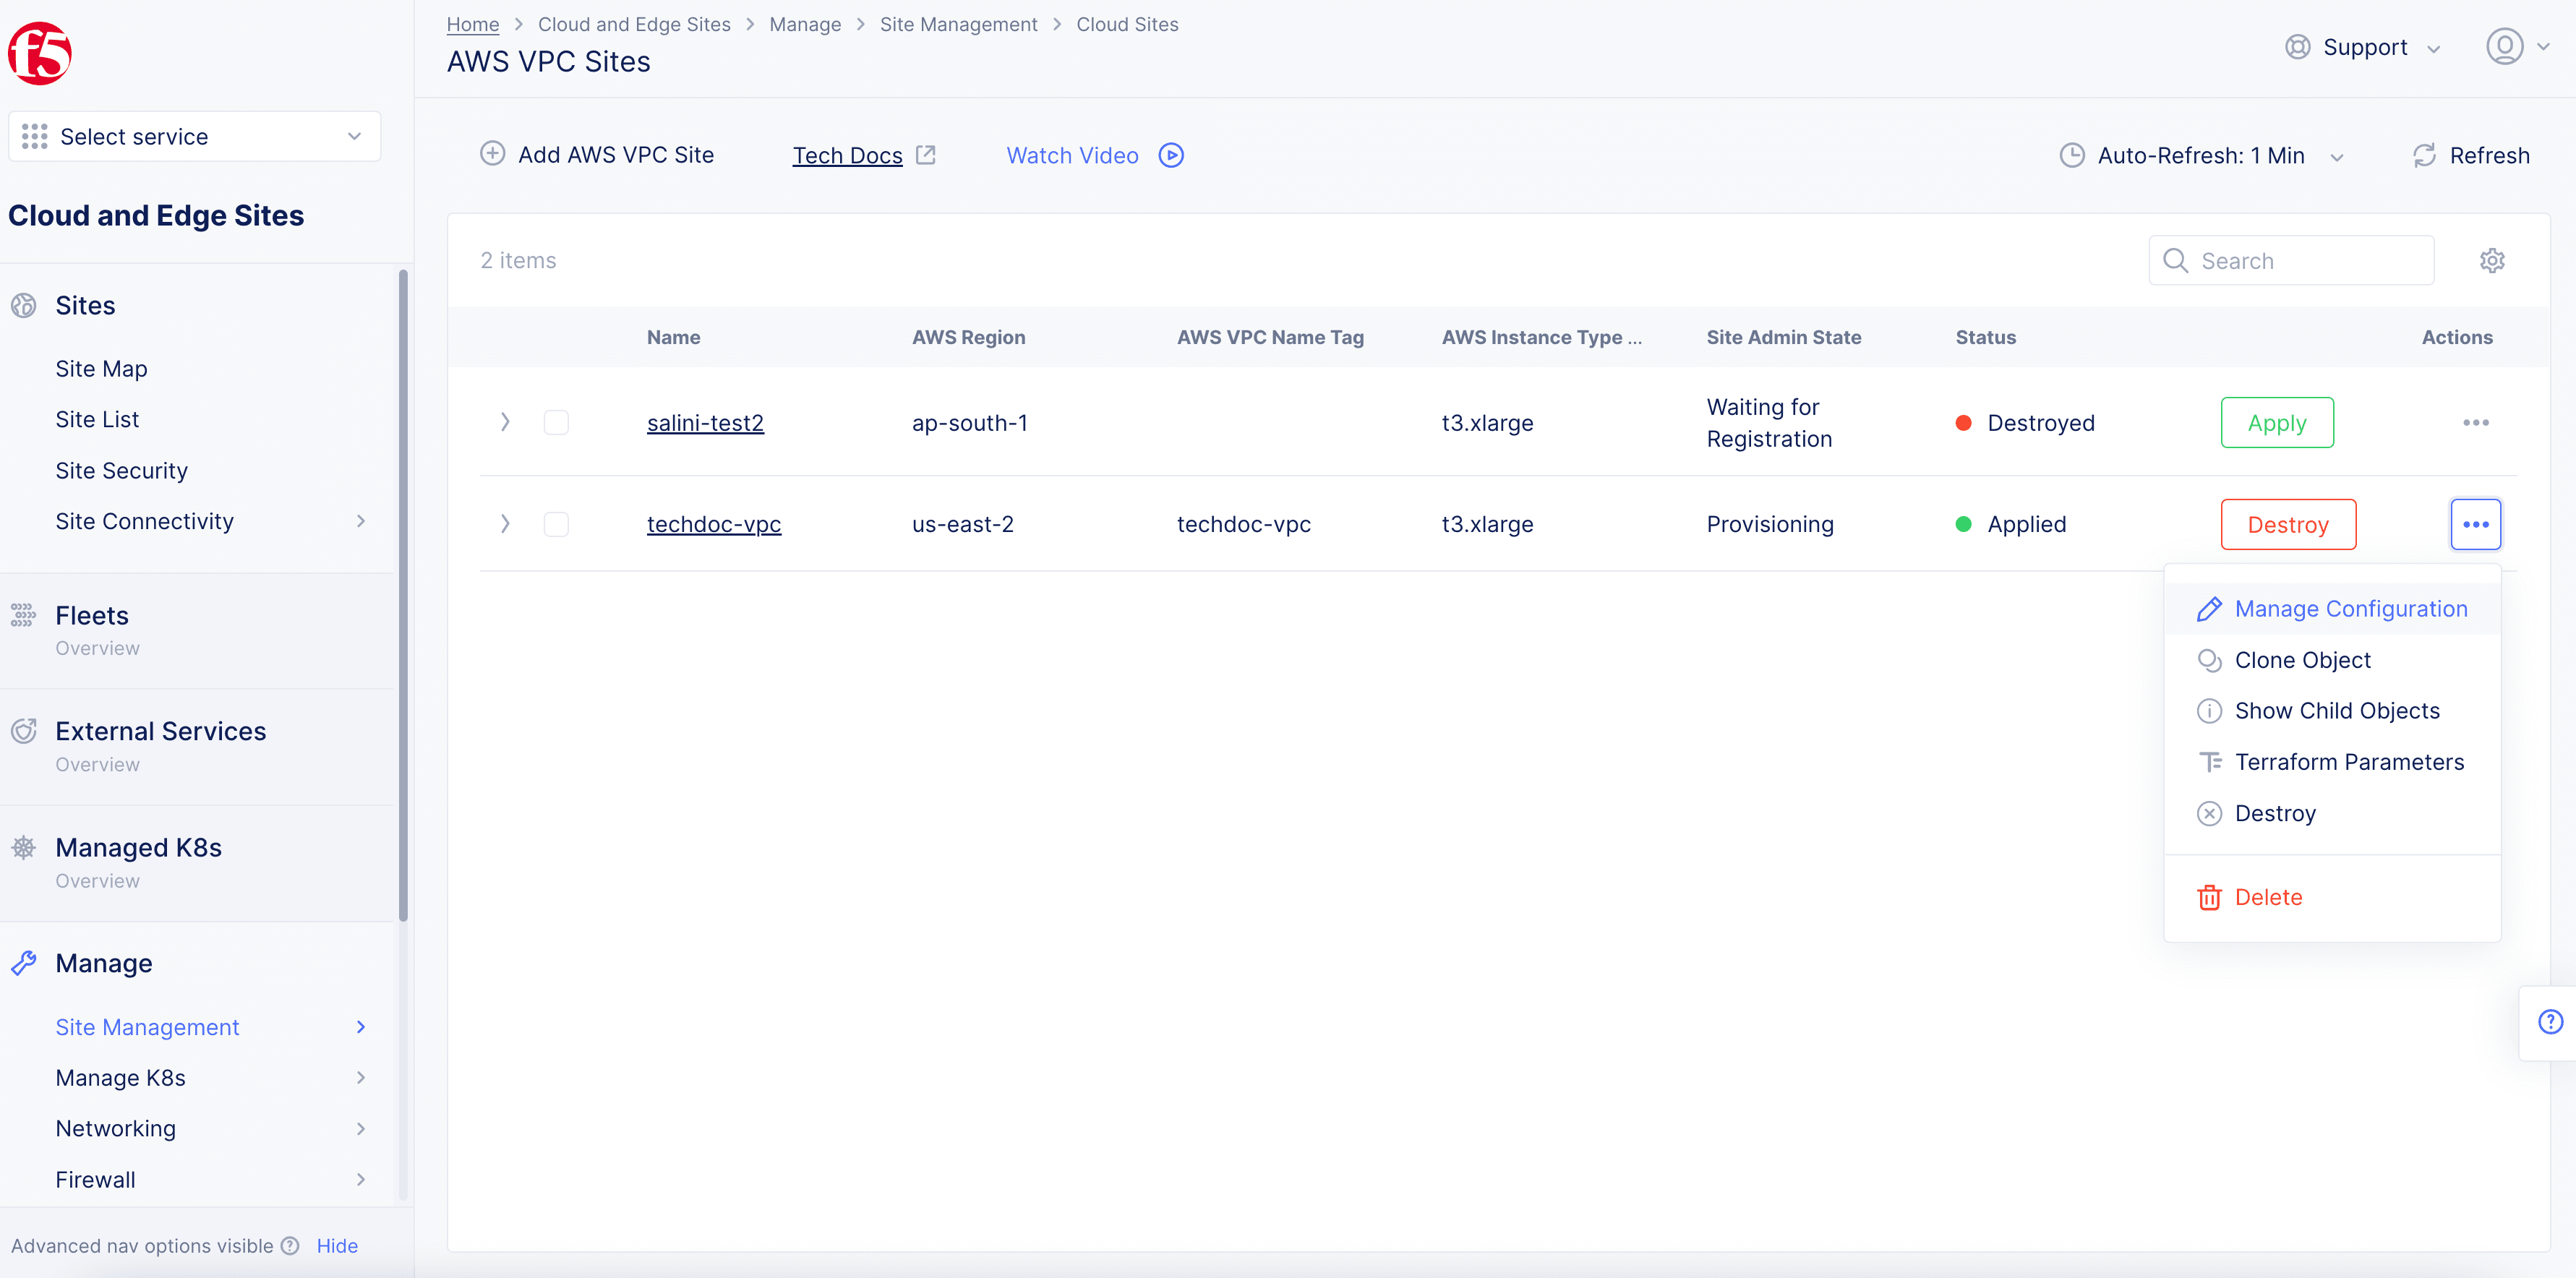
Task: Click the Manage Configuration icon
Action: click(x=2208, y=608)
